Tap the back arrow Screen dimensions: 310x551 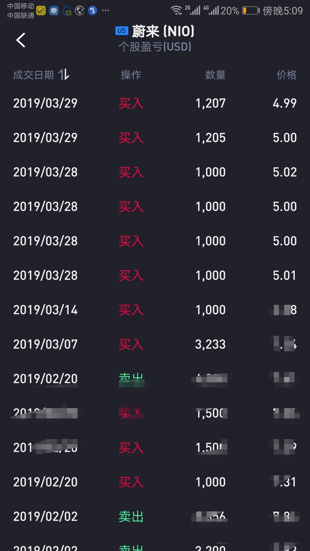pos(21,40)
